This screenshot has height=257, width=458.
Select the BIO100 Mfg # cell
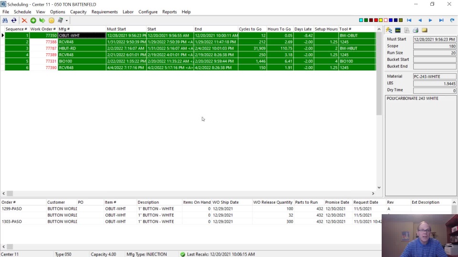coord(82,61)
